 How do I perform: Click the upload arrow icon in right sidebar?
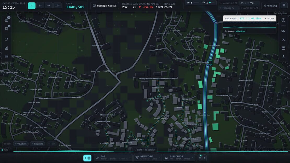[x=283, y=56]
